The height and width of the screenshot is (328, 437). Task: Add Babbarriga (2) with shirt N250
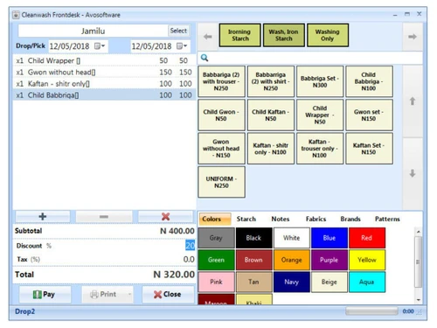(271, 81)
